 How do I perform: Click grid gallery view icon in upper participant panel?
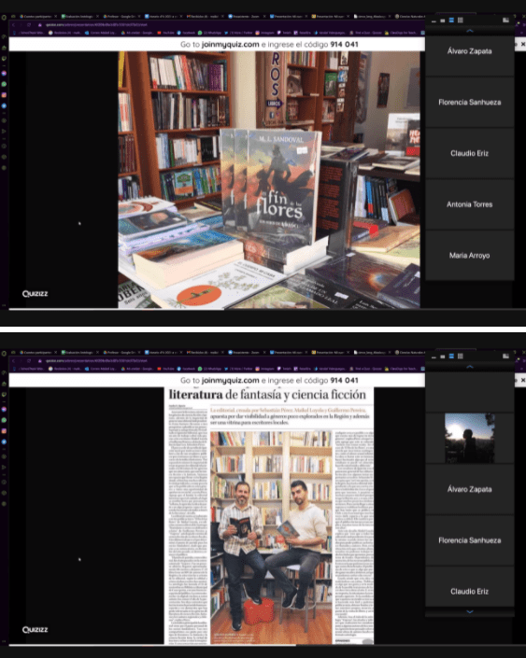(x=461, y=21)
